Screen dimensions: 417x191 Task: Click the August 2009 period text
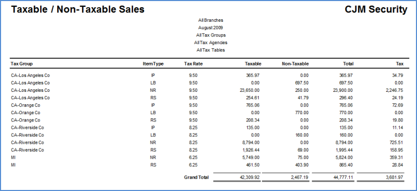tap(211, 28)
